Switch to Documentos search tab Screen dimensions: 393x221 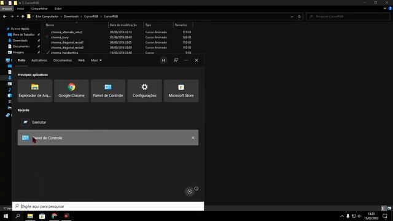63,60
